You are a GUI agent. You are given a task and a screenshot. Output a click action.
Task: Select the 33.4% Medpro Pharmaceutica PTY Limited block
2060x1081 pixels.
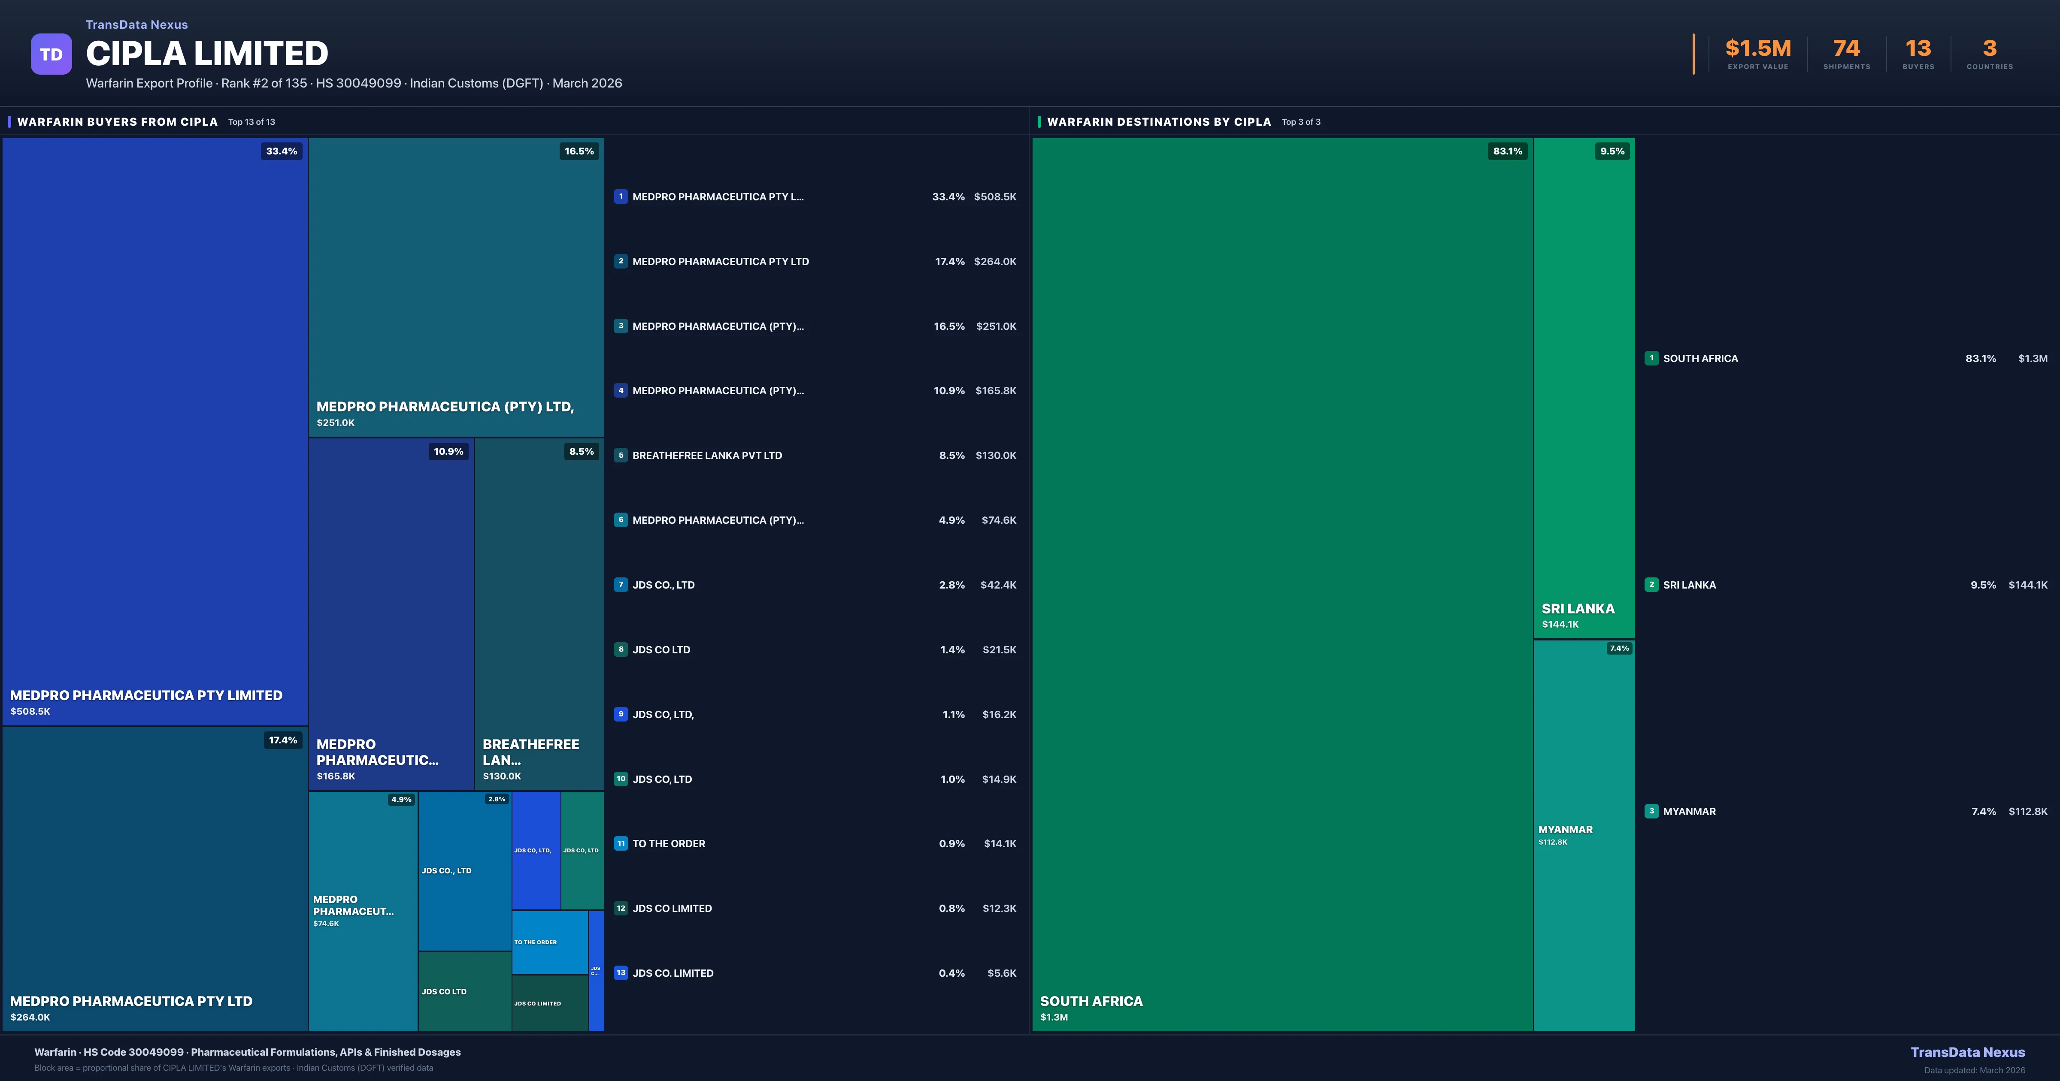(154, 432)
